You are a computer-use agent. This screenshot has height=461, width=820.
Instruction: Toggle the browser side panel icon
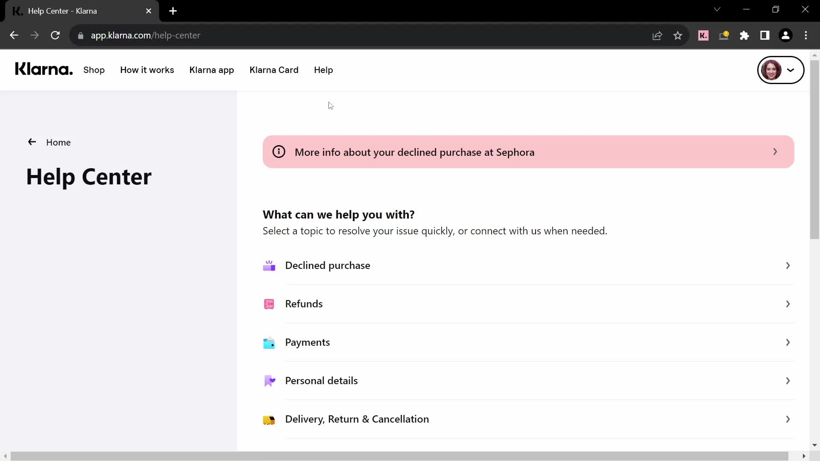pyautogui.click(x=765, y=35)
